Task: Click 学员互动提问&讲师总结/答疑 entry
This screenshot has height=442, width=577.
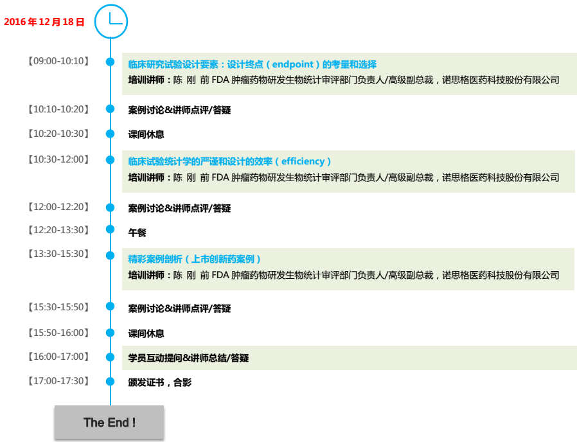Action: 188,358
